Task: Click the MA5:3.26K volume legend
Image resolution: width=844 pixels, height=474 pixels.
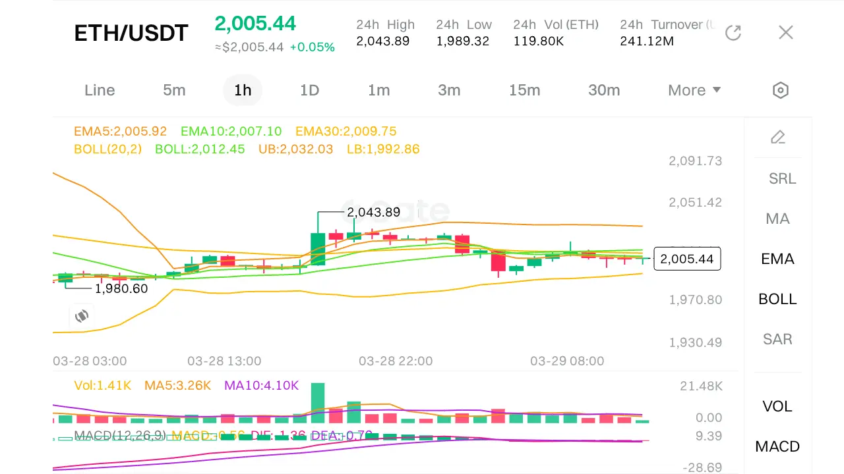Action: pyautogui.click(x=177, y=386)
